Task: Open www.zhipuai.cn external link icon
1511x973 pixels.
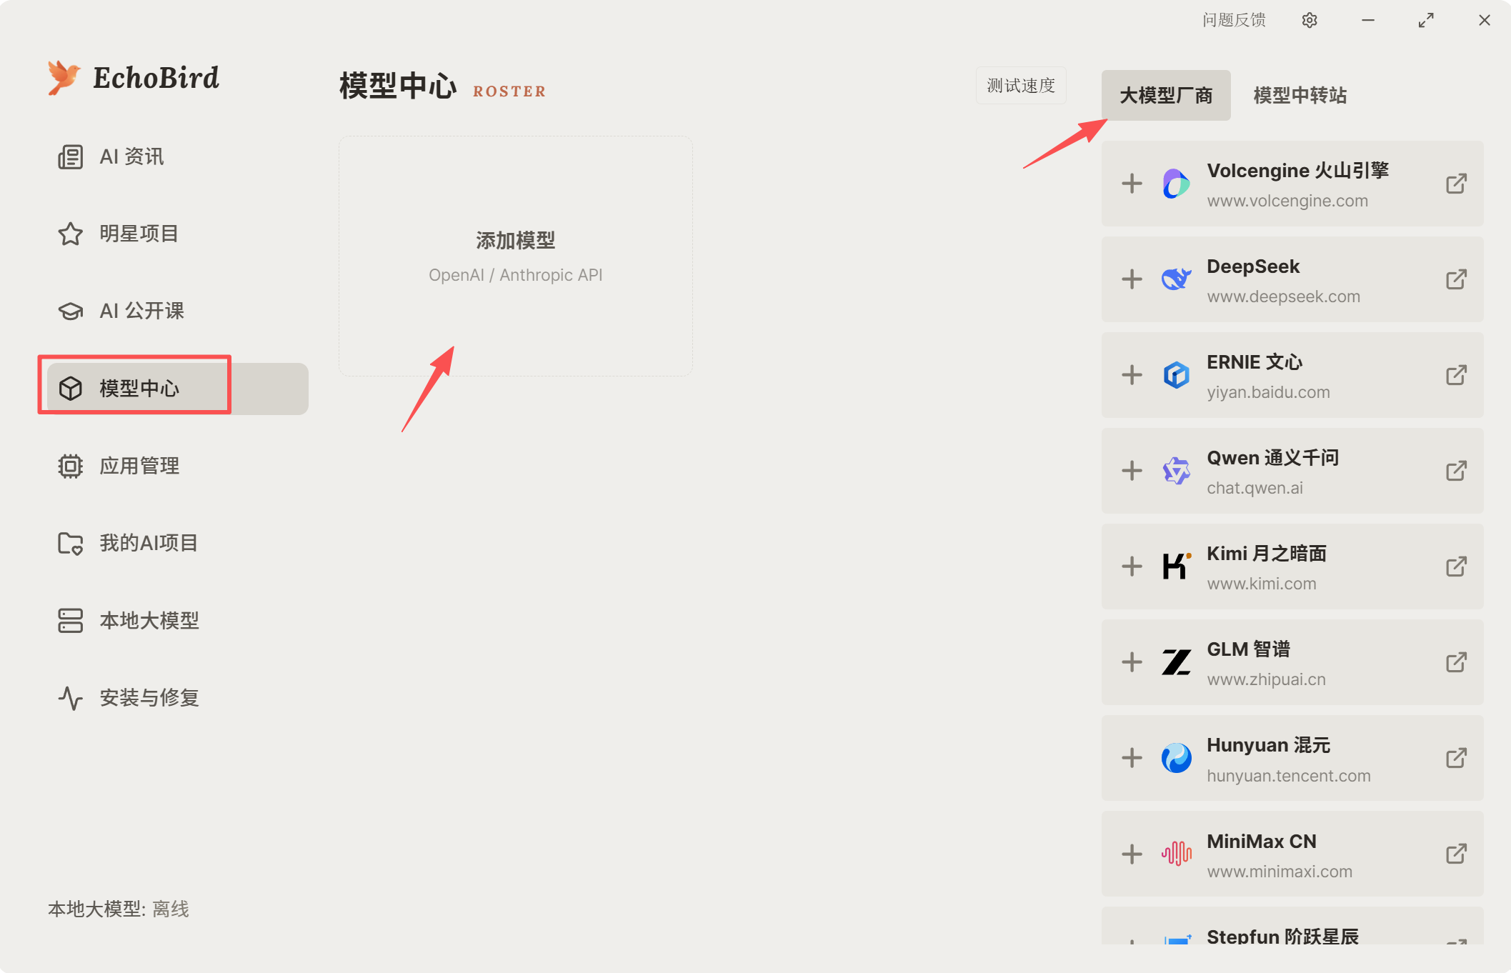Action: point(1456,662)
